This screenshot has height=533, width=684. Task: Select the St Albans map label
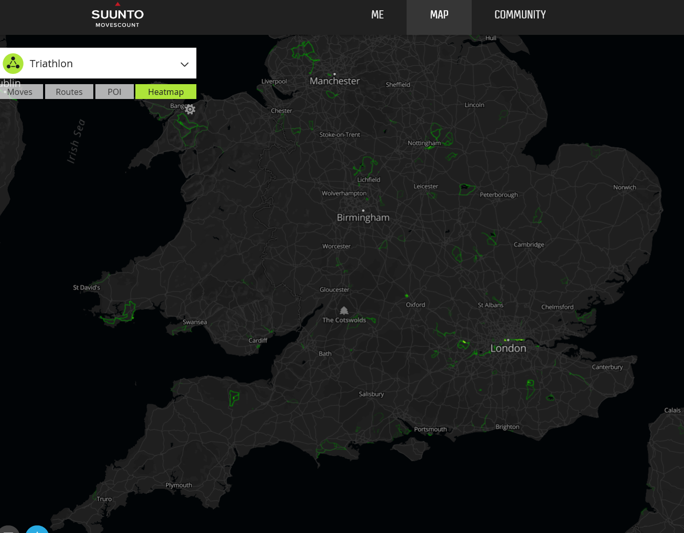pos(491,305)
